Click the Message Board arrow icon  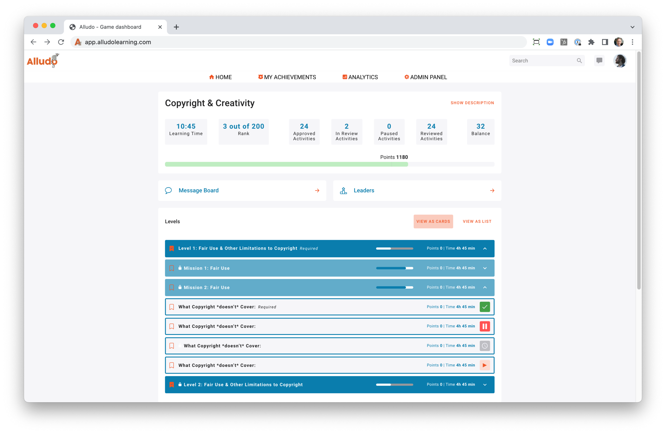317,190
